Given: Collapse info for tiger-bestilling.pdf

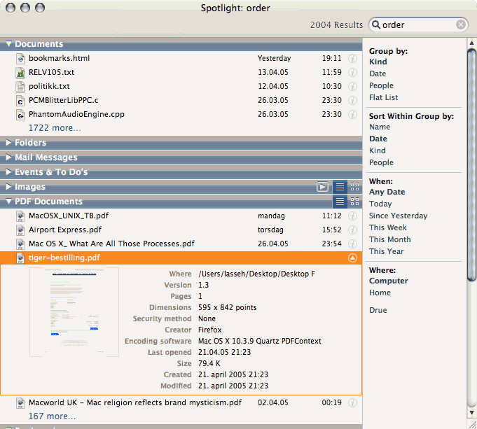Looking at the screenshot, I should 352,258.
